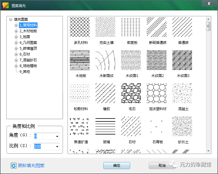Select the 橡胶 diagonal pattern
Viewport: 218px width, 174px height.
coord(105,93)
